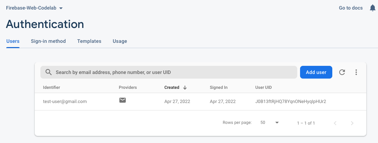
Task: Select the test-user@gmail.com row
Action: pyautogui.click(x=65, y=101)
